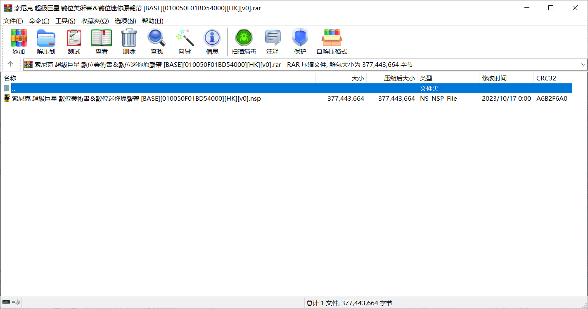Sort by 名称 column header
Image resolution: width=588 pixels, height=309 pixels.
click(158, 78)
